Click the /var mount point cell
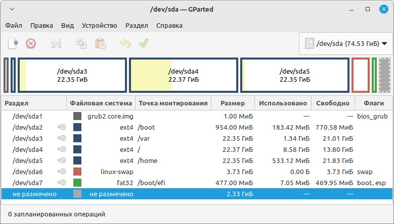This screenshot has height=224, width=394. coord(144,138)
